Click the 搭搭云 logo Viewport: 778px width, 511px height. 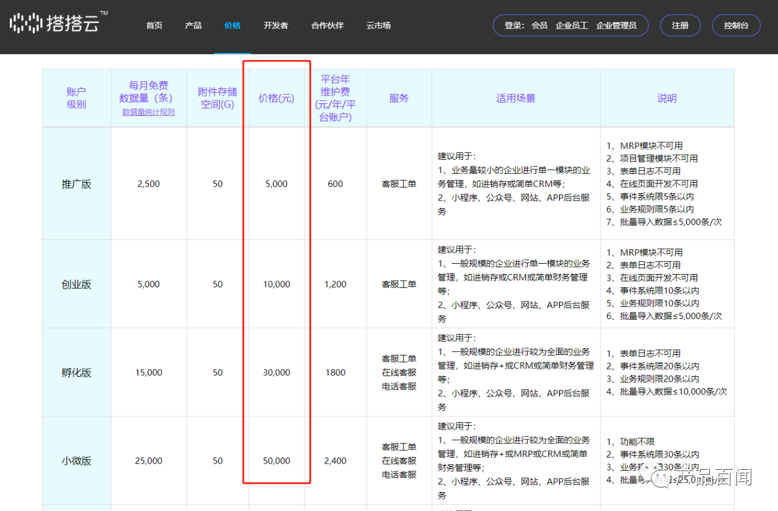(x=59, y=23)
